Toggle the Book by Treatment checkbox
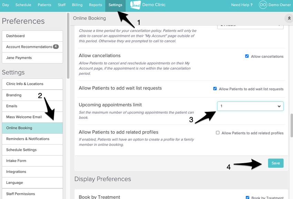This screenshot has height=199, width=293. (247, 197)
